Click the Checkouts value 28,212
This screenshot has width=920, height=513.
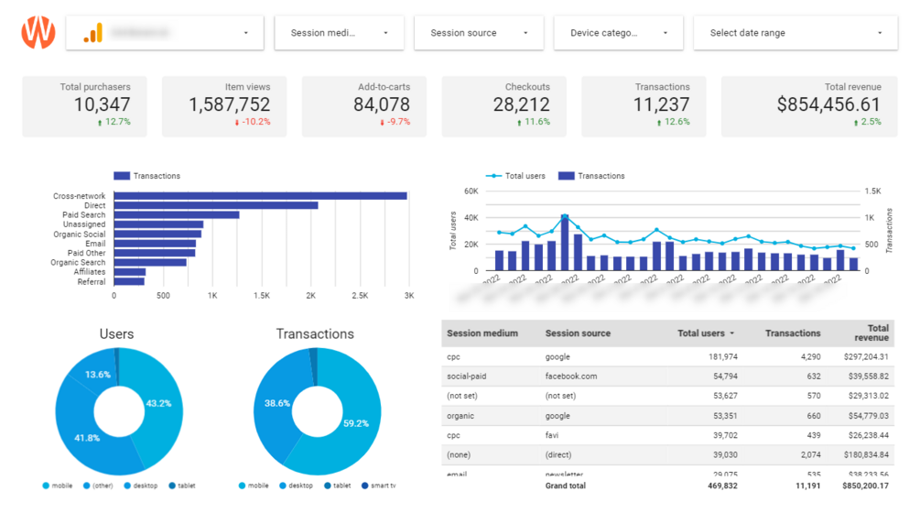coord(521,104)
